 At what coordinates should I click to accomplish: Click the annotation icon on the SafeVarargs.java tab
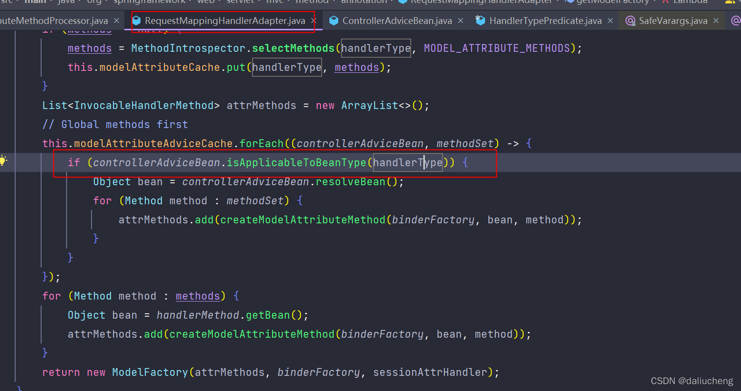pos(630,21)
